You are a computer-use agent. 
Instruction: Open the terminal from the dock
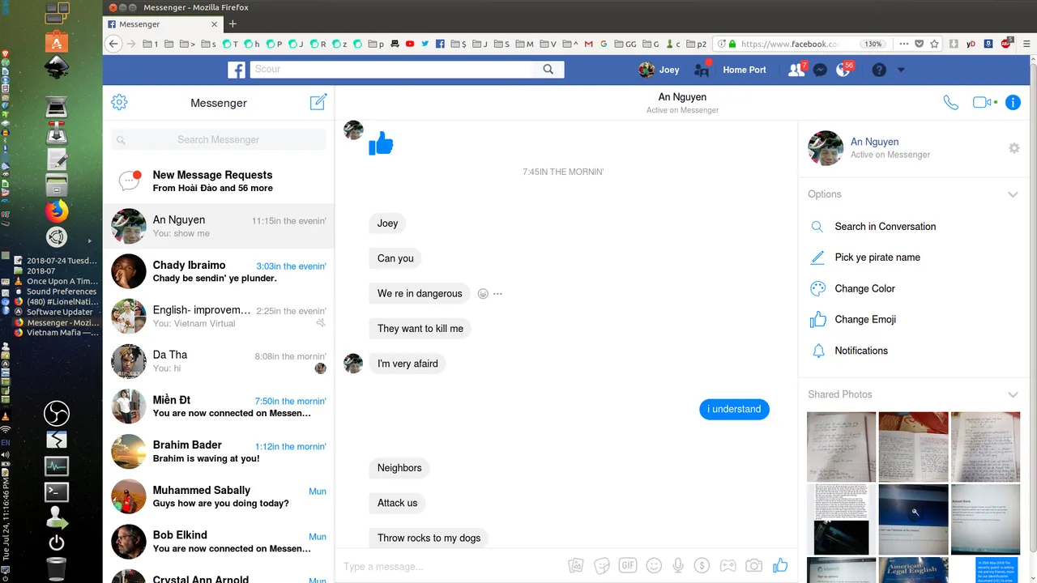pyautogui.click(x=57, y=492)
